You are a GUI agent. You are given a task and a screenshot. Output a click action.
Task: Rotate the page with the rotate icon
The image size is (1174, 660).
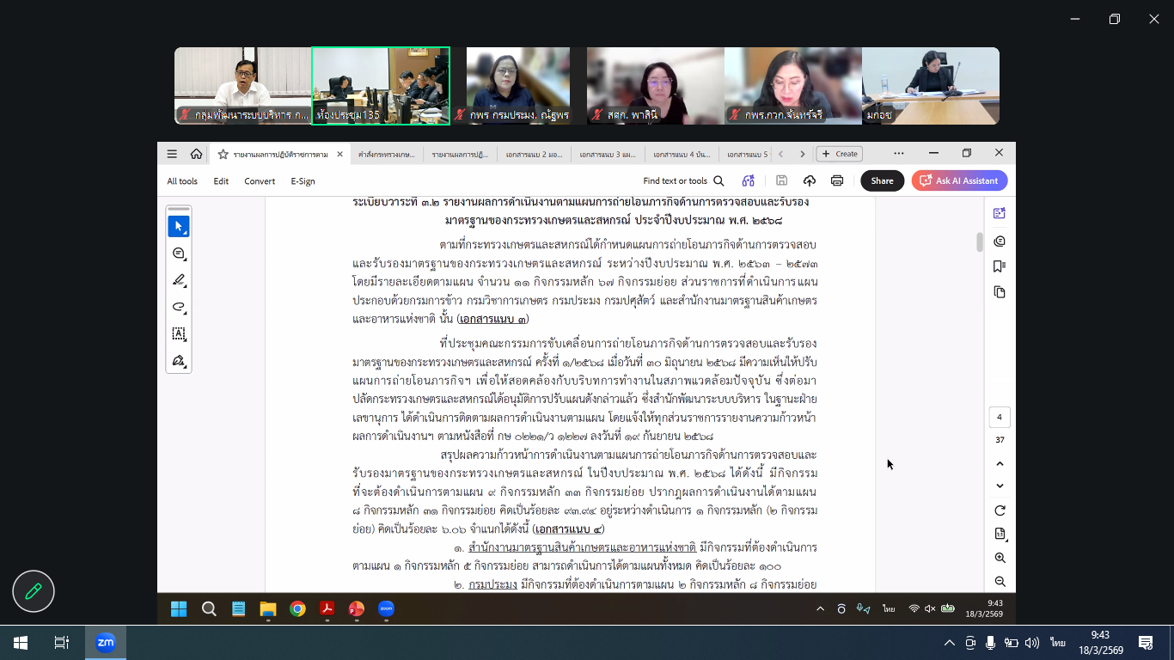pos(1000,510)
